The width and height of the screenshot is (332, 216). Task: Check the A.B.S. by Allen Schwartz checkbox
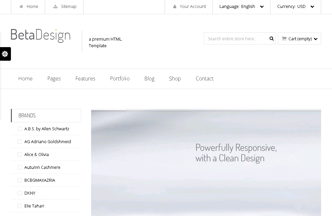point(19,129)
